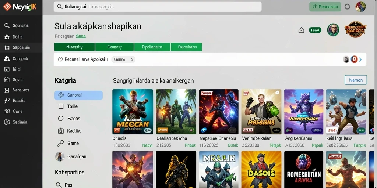The image size is (377, 188).
Task: Click the Knpuk link under Ang Cedbanns
Action: pos(318,145)
